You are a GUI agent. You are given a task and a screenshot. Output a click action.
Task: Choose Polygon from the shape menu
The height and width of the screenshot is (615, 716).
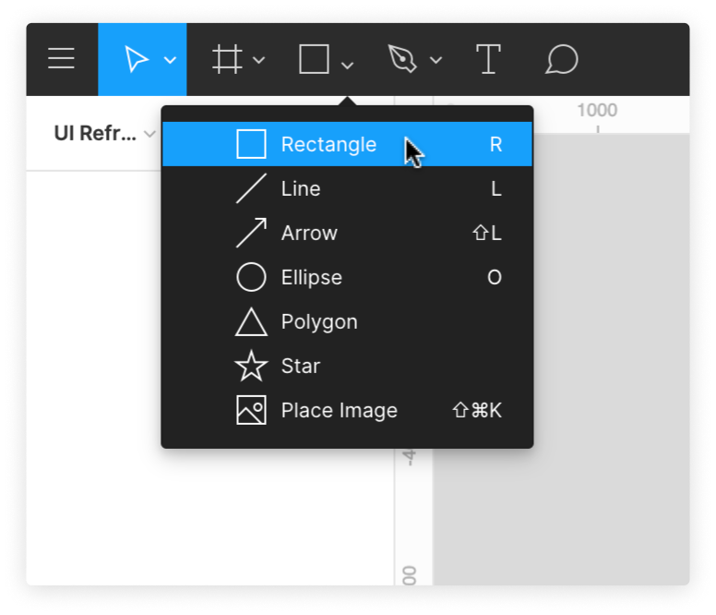(x=348, y=321)
